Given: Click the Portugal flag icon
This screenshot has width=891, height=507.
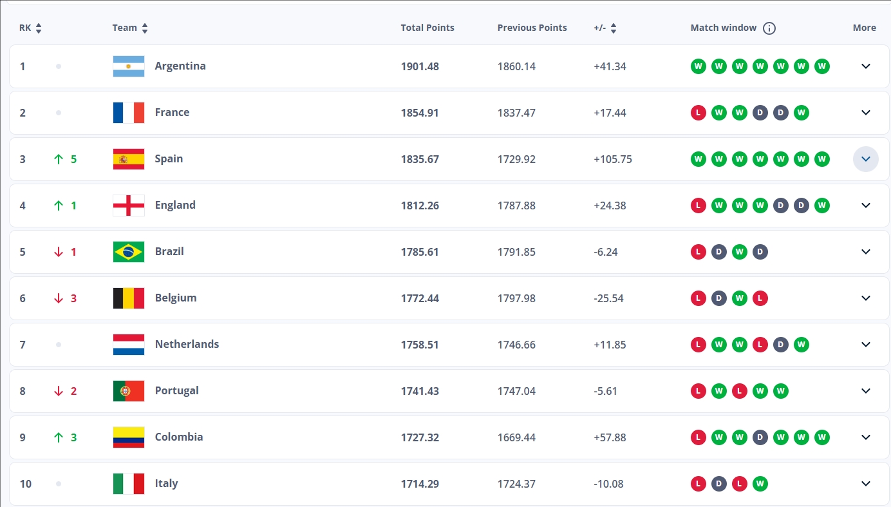Looking at the screenshot, I should 129,391.
